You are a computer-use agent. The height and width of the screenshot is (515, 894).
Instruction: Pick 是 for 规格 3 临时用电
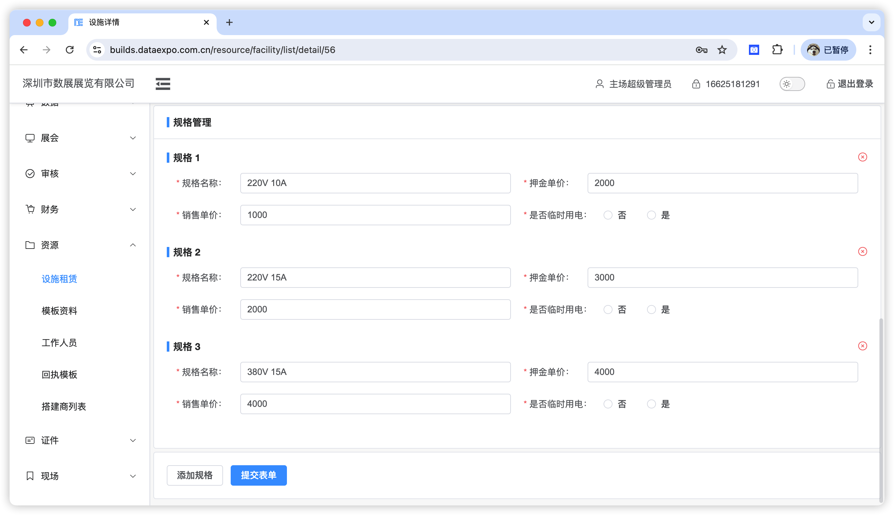tap(651, 404)
